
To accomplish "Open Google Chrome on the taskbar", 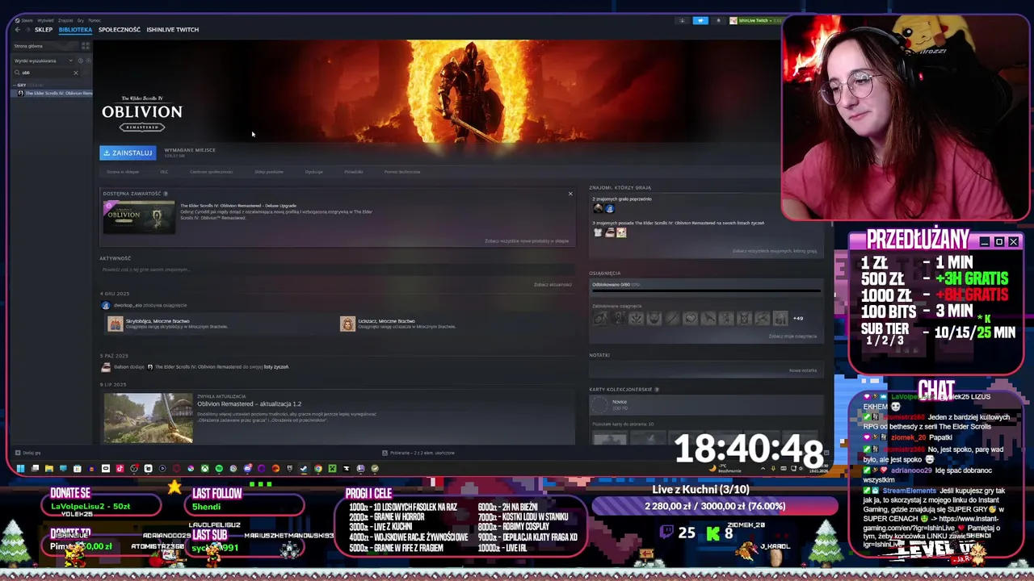I will [x=318, y=468].
